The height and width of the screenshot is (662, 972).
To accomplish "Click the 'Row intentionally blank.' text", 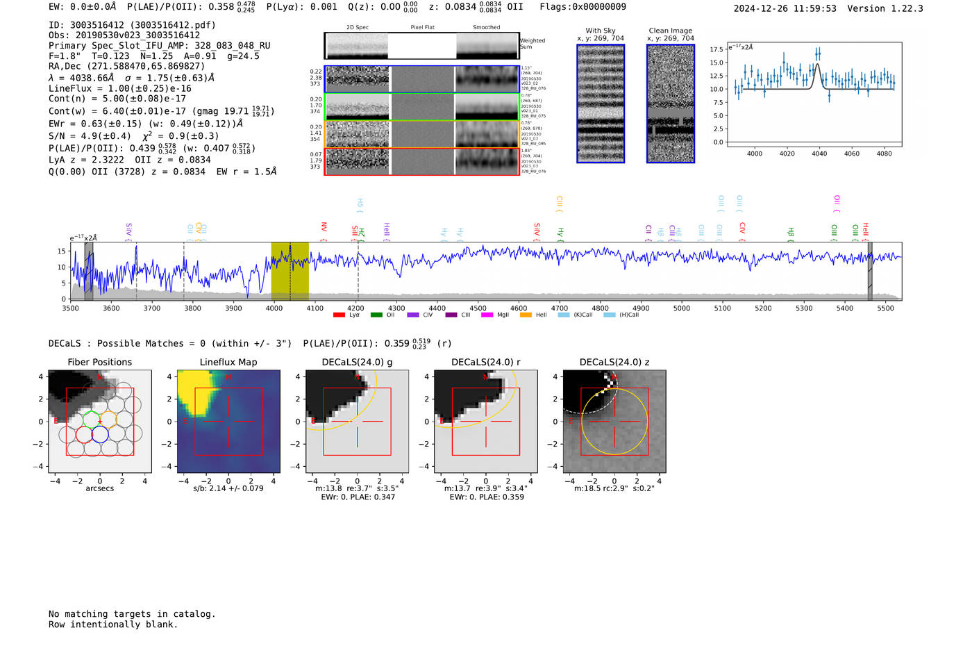I will tap(113, 624).
